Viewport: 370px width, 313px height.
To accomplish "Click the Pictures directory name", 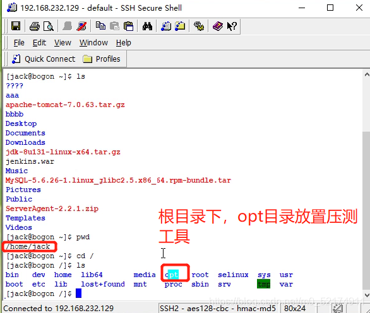I will pyautogui.click(x=23, y=190).
